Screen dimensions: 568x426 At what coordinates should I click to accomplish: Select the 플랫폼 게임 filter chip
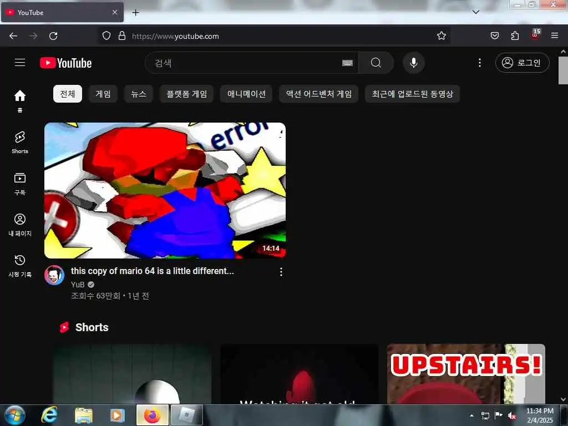[x=186, y=94]
